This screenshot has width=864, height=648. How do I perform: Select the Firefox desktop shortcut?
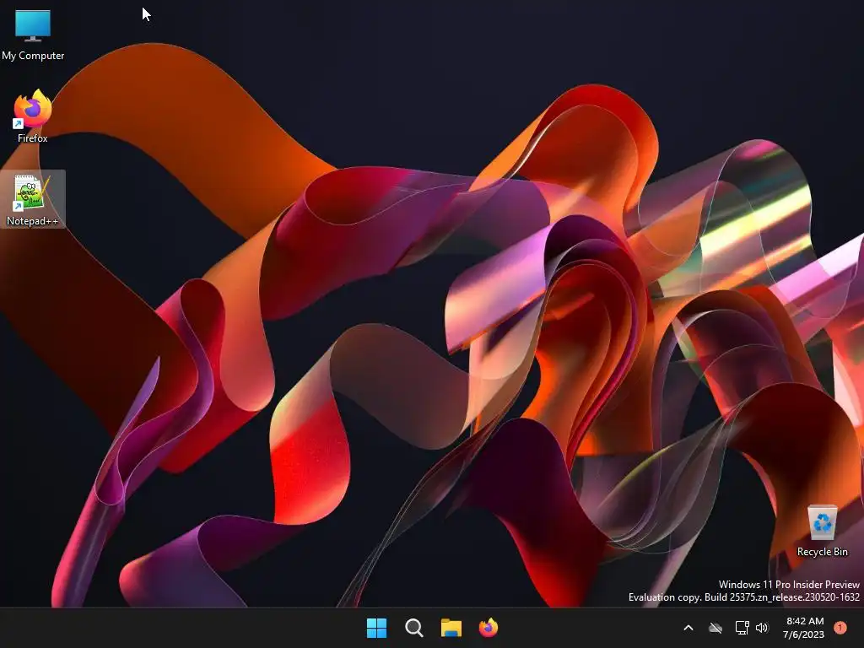pos(33,116)
